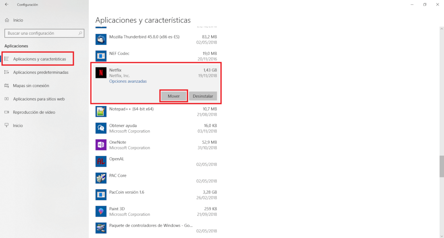Select the NEF Codec entry
444x238 pixels.
(156, 56)
